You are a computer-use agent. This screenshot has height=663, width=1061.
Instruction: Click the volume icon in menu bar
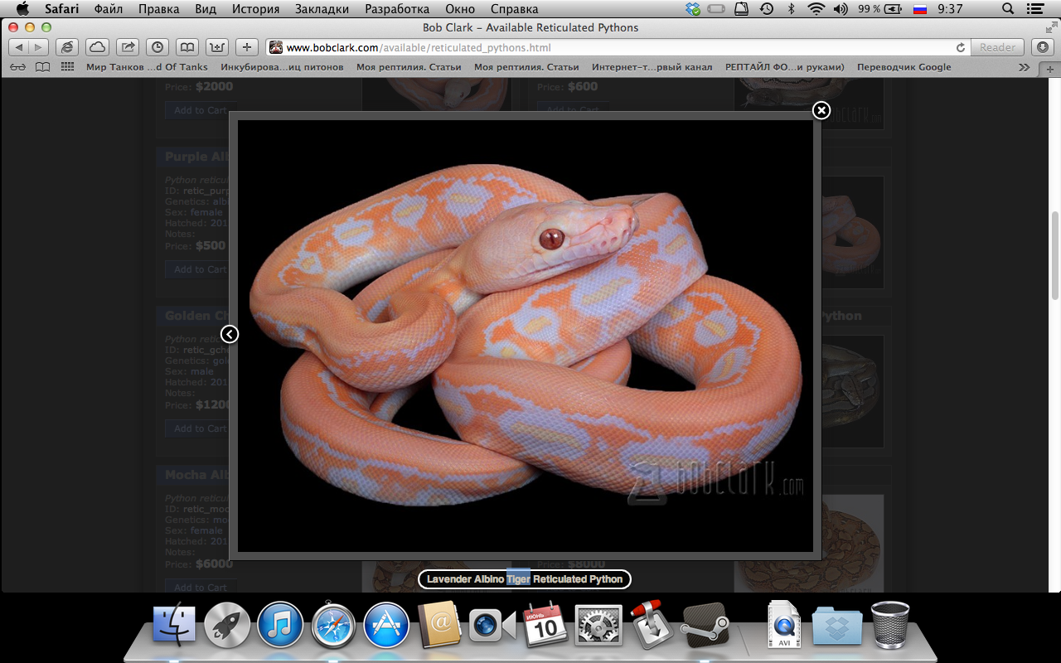coord(841,8)
